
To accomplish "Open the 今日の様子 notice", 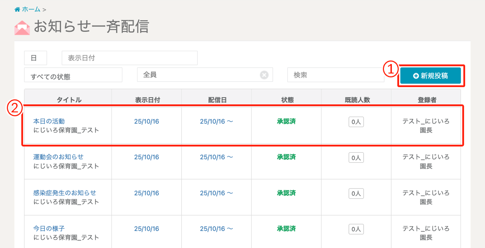I will (49, 229).
